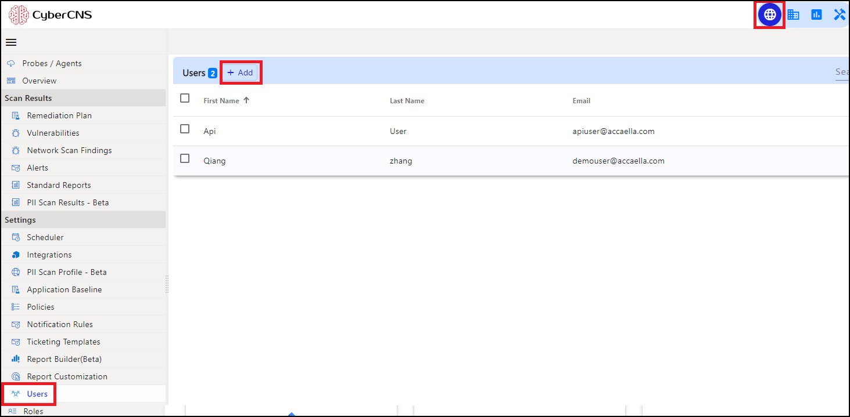Click the Report Builder bar chart icon
The height and width of the screenshot is (417, 850).
click(16, 359)
